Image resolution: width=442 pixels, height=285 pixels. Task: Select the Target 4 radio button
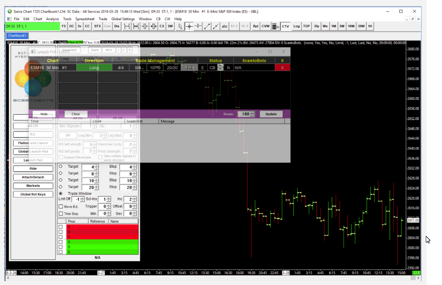(61, 167)
